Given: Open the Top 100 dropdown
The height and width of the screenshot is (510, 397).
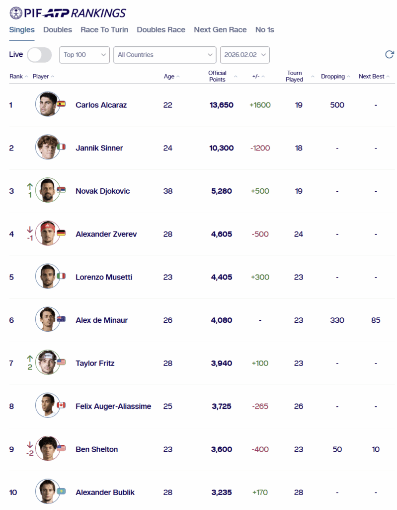Looking at the screenshot, I should (84, 55).
